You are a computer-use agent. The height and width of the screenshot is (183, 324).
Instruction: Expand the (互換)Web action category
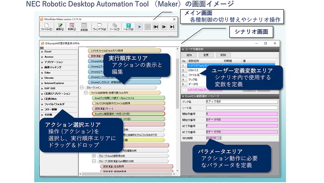[x=58, y=99]
